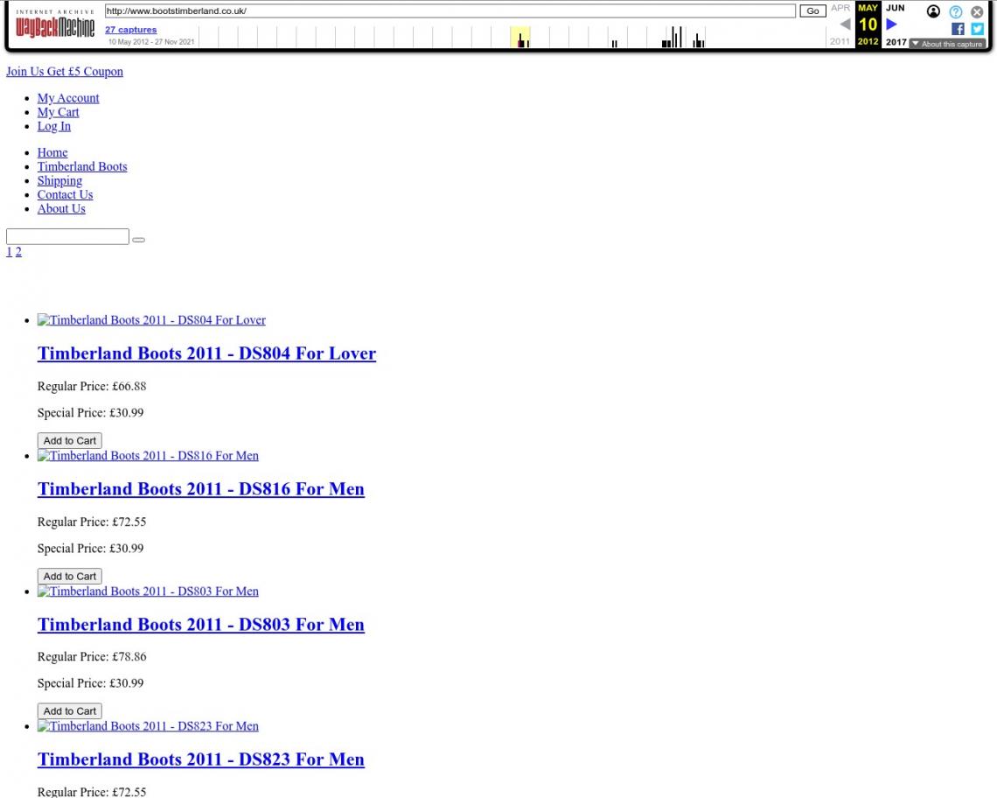Screen dimensions: 997x798
Task: Open DS804 For Lover heading link
Action: 206,353
